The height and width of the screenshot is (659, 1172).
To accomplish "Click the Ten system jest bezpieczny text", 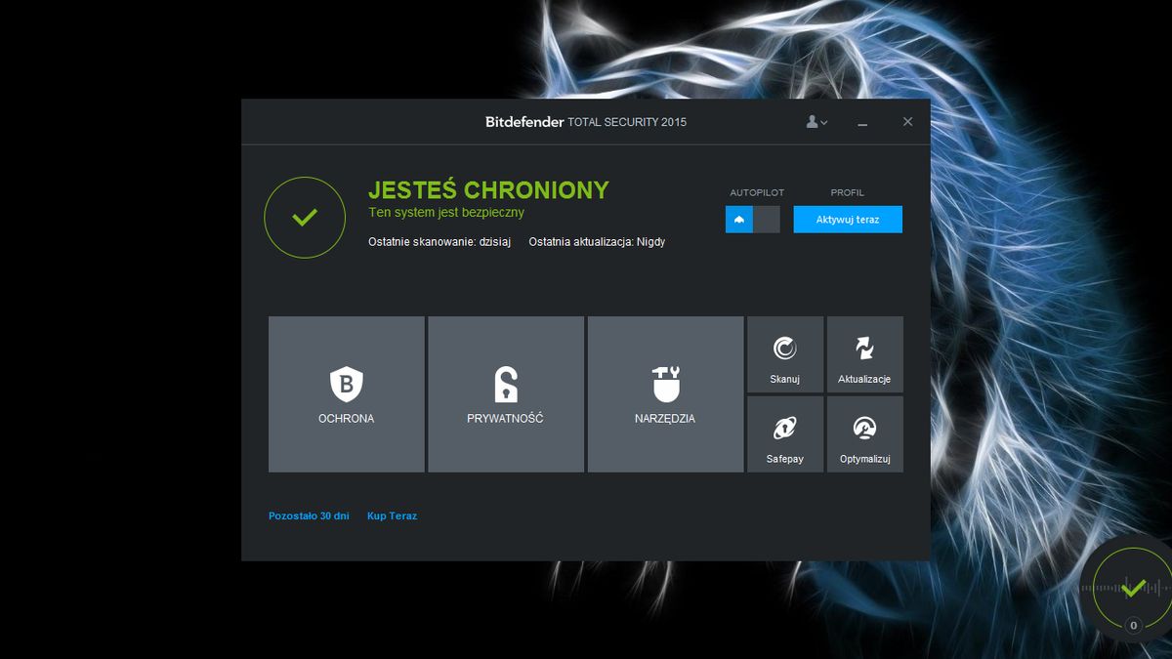I will coord(446,212).
